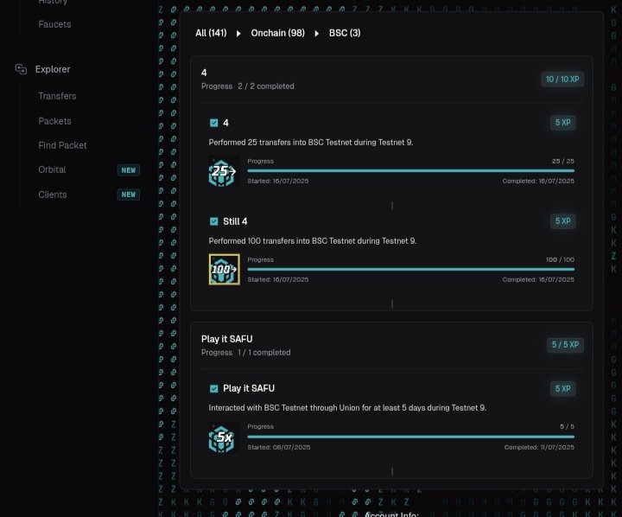Open the Explorer sidebar section icon
The height and width of the screenshot is (517, 622).
(x=21, y=69)
